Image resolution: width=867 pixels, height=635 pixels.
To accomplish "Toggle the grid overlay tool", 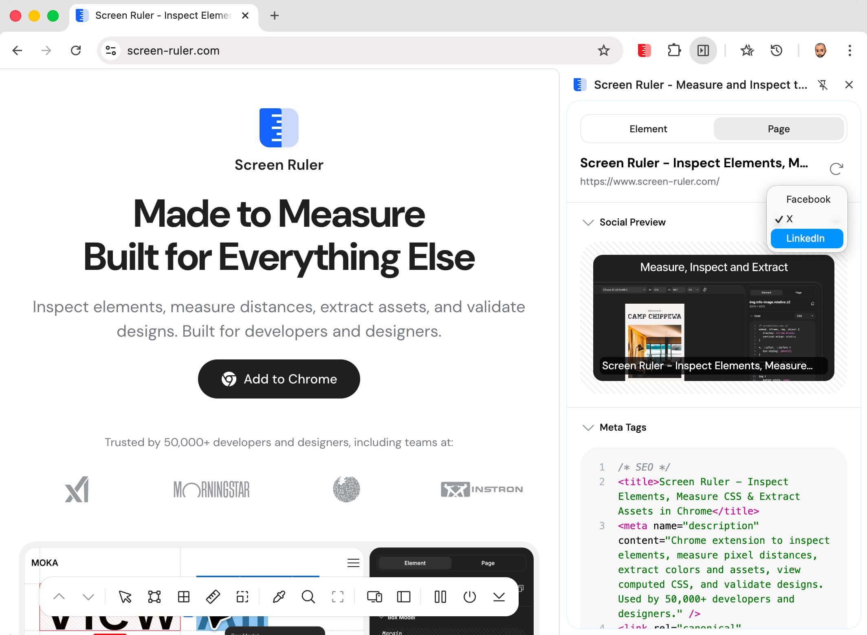I will (184, 597).
